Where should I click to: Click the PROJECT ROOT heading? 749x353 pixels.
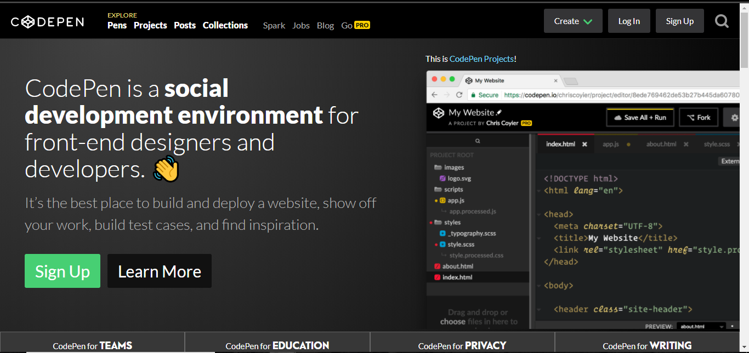click(452, 155)
